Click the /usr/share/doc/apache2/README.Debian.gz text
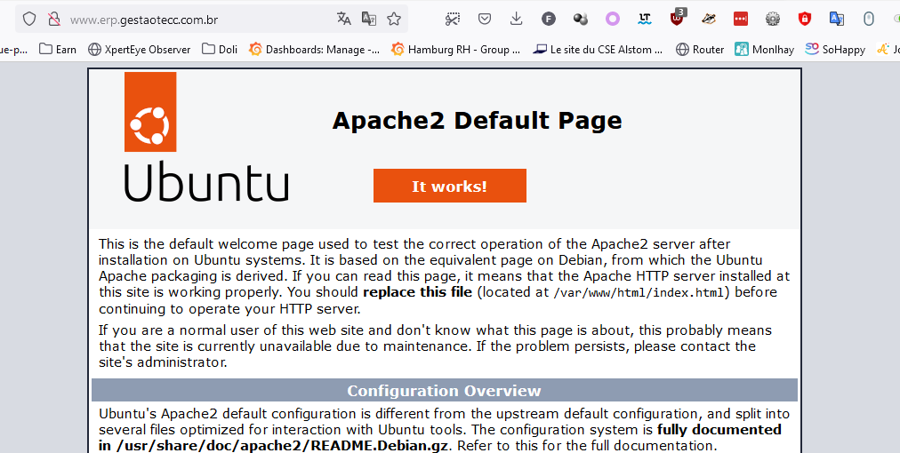 tap(281, 446)
